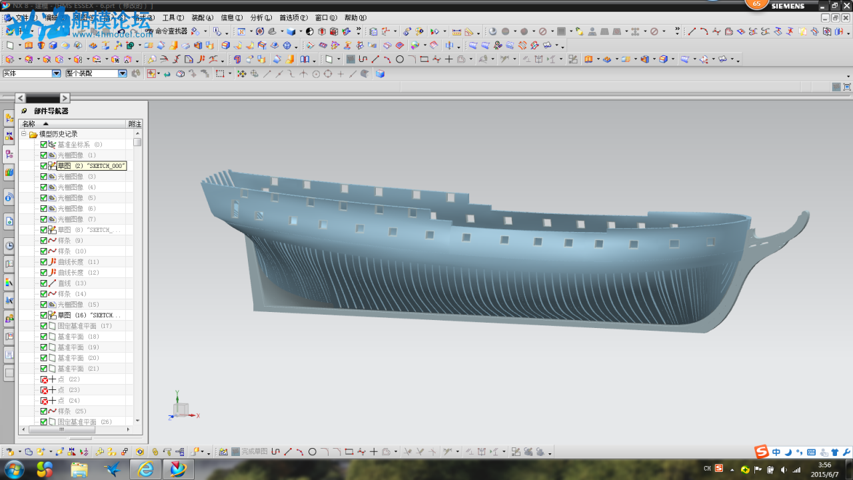The width and height of the screenshot is (853, 480).
Task: Open the 分析 (Analysis) menu
Action: coord(261,18)
